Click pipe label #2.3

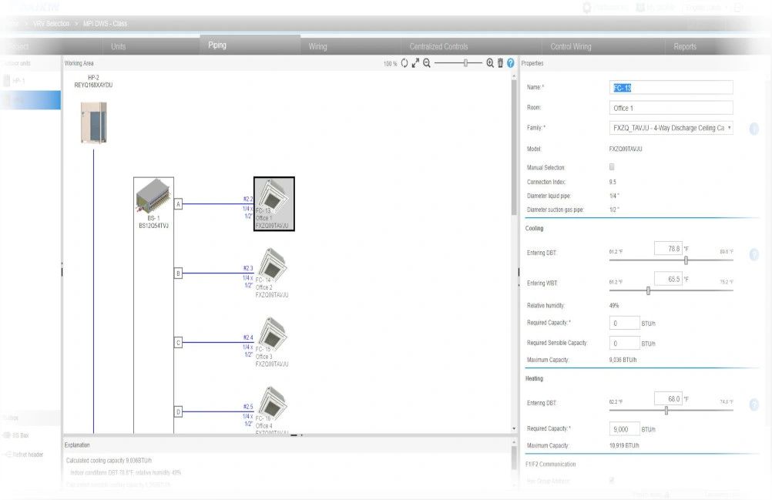pyautogui.click(x=247, y=269)
